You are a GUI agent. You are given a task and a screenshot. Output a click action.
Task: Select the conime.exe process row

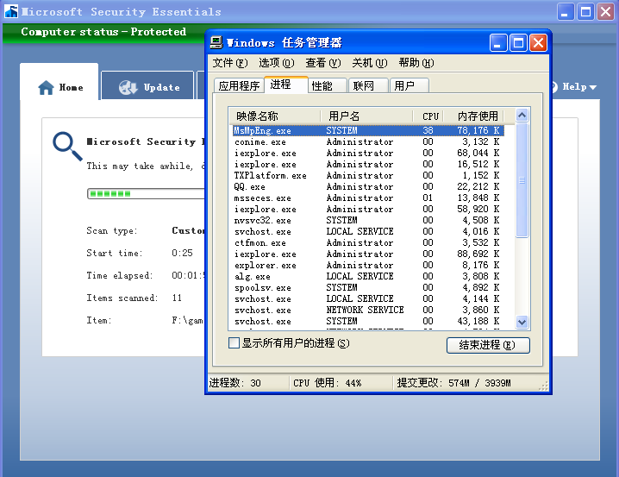click(x=368, y=141)
